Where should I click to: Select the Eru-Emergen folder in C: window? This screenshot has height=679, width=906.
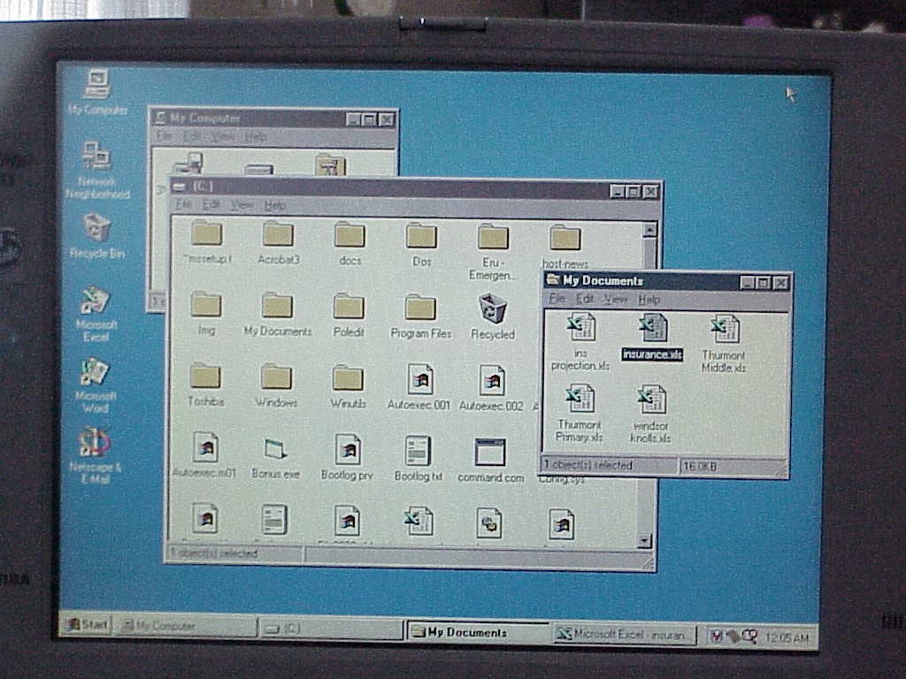(x=492, y=253)
